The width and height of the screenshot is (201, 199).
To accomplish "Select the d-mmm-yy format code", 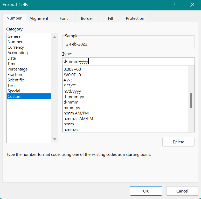I will point(125,97).
